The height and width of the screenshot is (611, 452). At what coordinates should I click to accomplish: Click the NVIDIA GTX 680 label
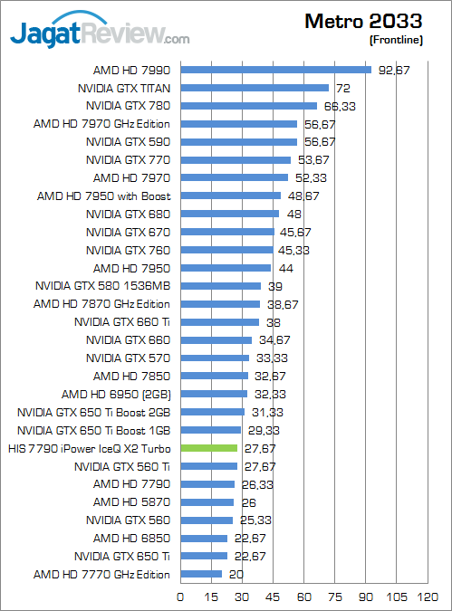pyautogui.click(x=128, y=214)
